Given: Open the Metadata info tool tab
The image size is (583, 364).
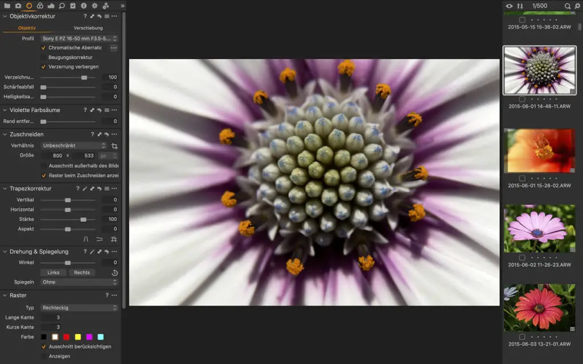Looking at the screenshot, I should (x=84, y=6).
